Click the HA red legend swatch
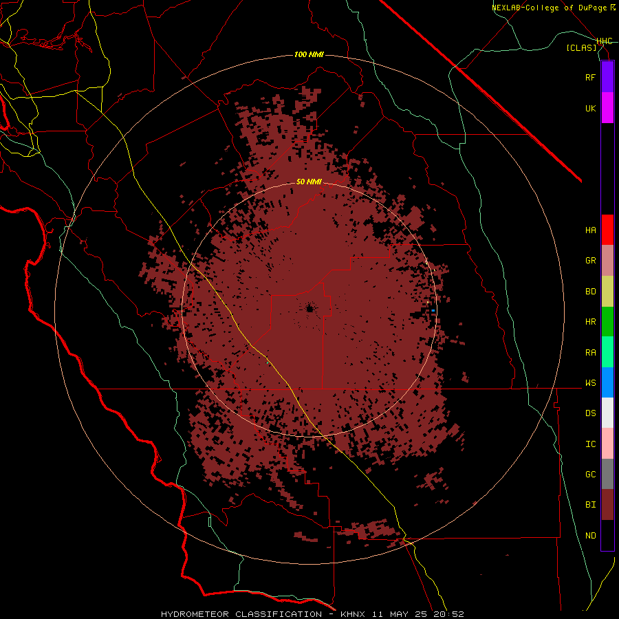This screenshot has width=619, height=619. tap(607, 230)
